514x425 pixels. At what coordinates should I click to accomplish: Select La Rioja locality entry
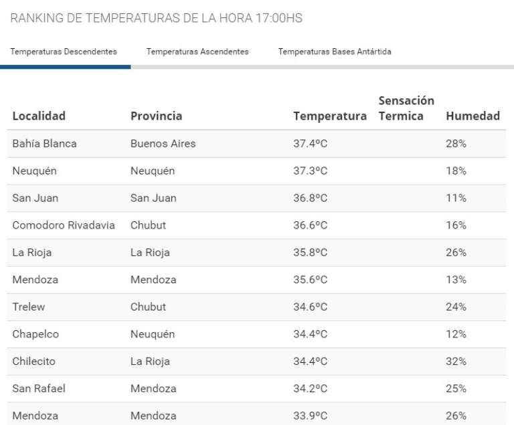31,253
